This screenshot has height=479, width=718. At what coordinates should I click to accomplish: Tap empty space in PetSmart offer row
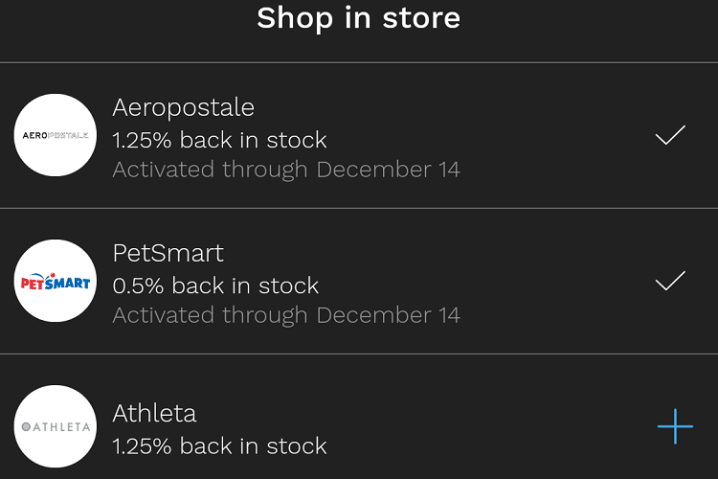pos(550,281)
